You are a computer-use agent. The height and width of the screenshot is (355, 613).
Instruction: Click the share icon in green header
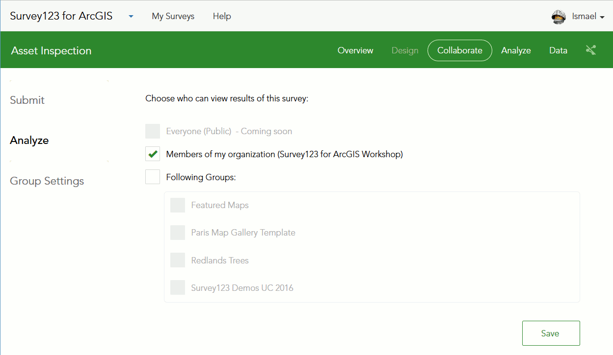pos(590,50)
